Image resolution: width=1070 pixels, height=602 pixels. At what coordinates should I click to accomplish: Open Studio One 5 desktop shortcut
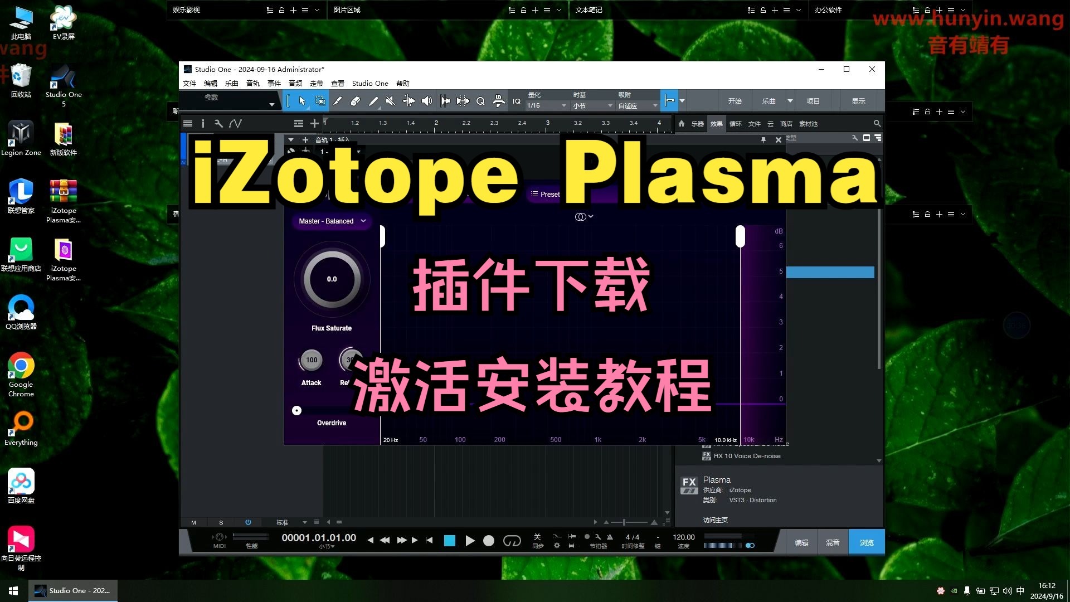(x=64, y=85)
